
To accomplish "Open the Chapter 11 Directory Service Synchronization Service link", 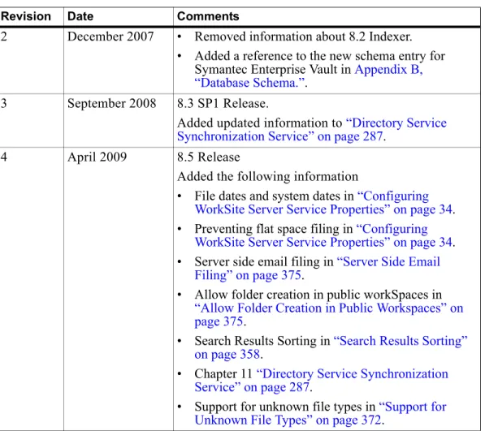I will [322, 380].
